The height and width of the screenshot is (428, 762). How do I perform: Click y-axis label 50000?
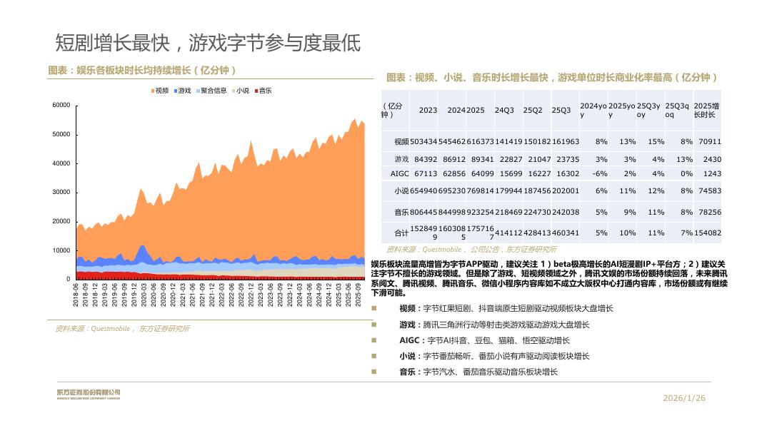coord(61,134)
